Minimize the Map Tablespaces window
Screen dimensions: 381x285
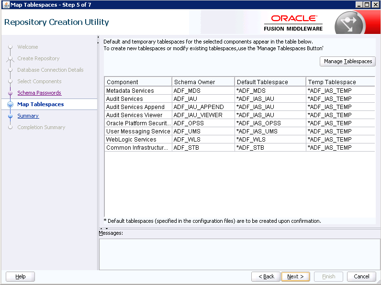coord(359,5)
